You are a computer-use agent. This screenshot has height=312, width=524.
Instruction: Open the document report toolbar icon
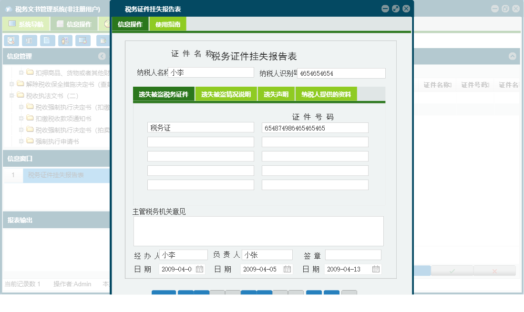pos(47,40)
